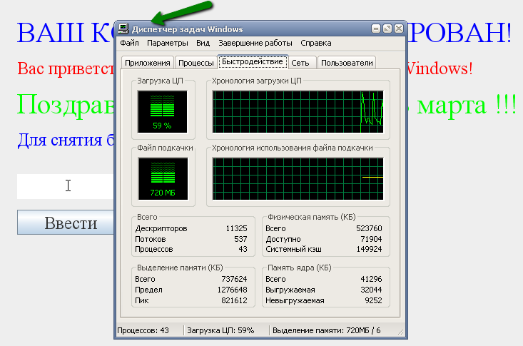Screen dimensions: 523x346
Task: Click the Пик value 821612
Action: (x=234, y=300)
